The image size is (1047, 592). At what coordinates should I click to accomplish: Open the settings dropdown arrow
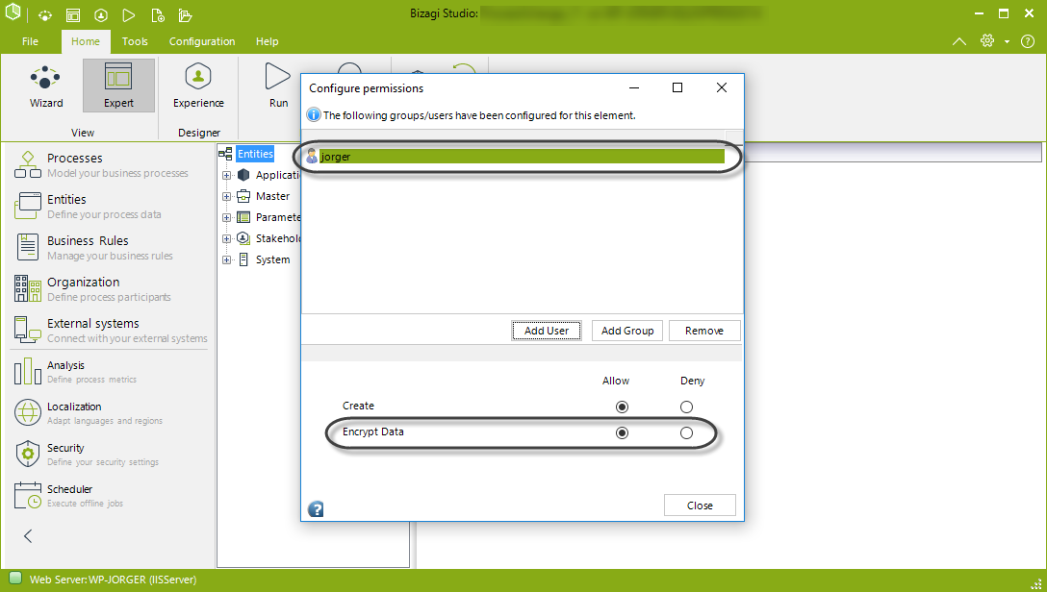coord(1007,42)
